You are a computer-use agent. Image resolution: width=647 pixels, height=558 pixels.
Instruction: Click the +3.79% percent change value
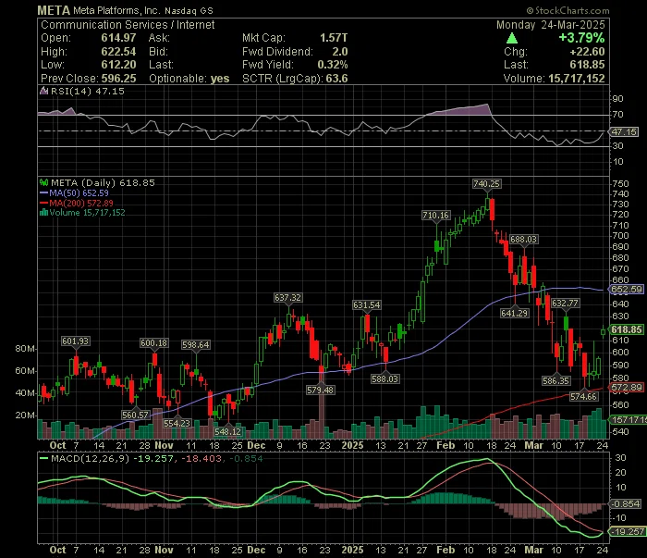tap(581, 38)
